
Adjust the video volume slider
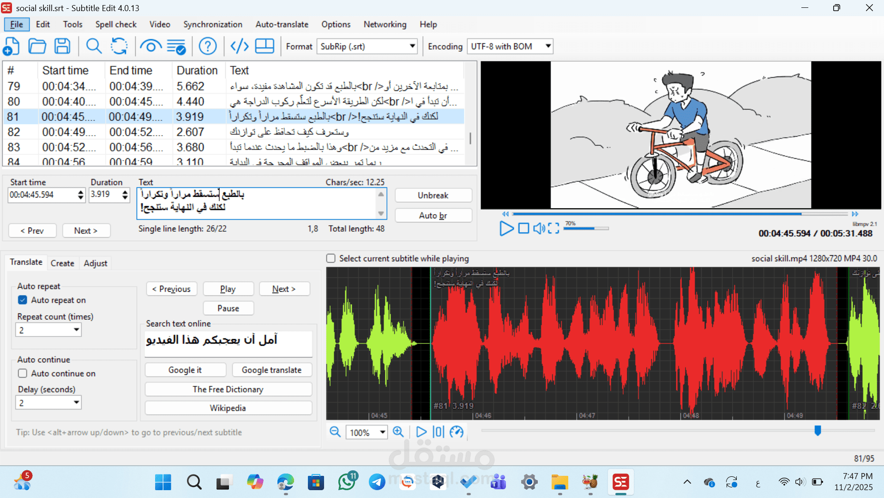click(586, 228)
